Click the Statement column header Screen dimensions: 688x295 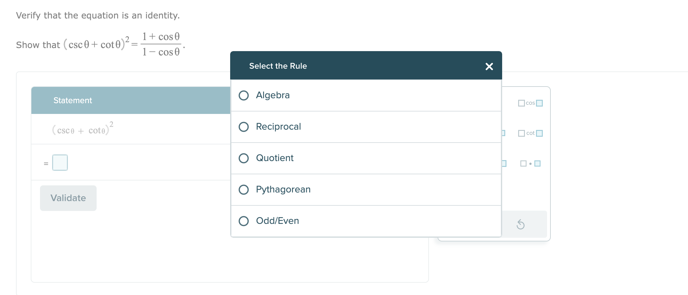pyautogui.click(x=73, y=100)
